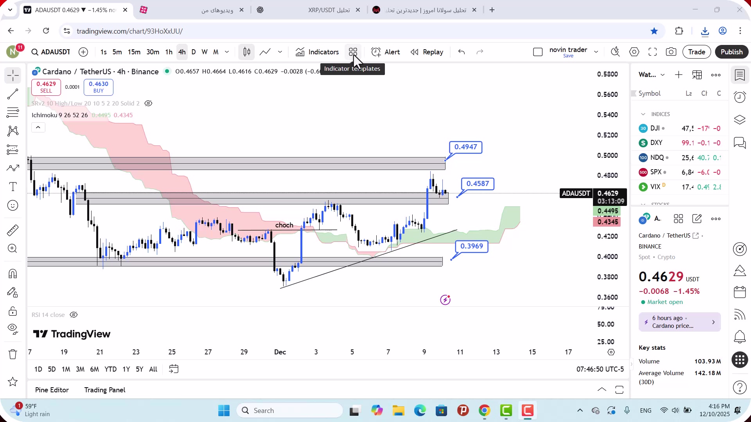Lock all drawing tools
This screenshot has height=422, width=751.
point(13,311)
